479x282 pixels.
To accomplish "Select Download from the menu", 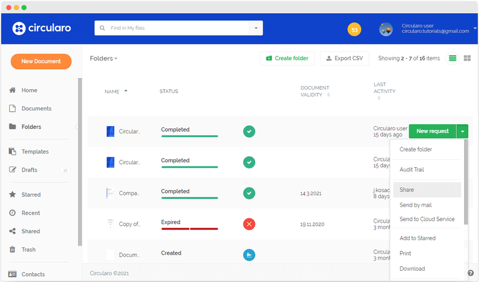I will click(x=427, y=268).
